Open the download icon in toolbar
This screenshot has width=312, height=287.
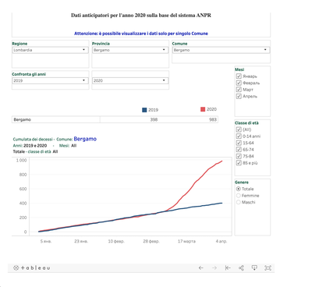point(254,268)
